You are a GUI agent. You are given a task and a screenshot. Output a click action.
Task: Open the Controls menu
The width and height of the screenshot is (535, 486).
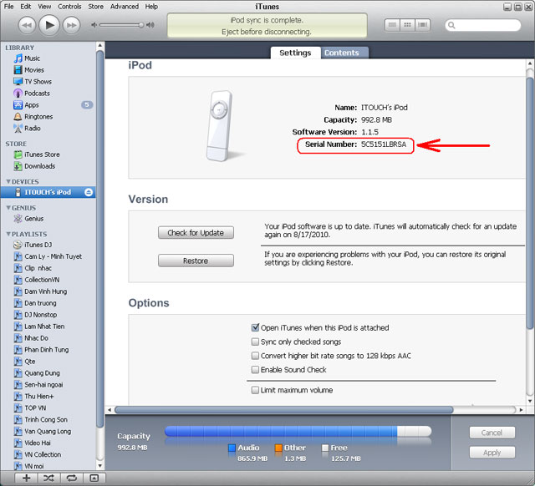coord(69,7)
